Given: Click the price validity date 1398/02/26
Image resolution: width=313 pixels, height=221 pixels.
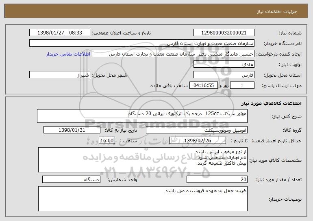Looking at the screenshot, I should click(198, 141).
